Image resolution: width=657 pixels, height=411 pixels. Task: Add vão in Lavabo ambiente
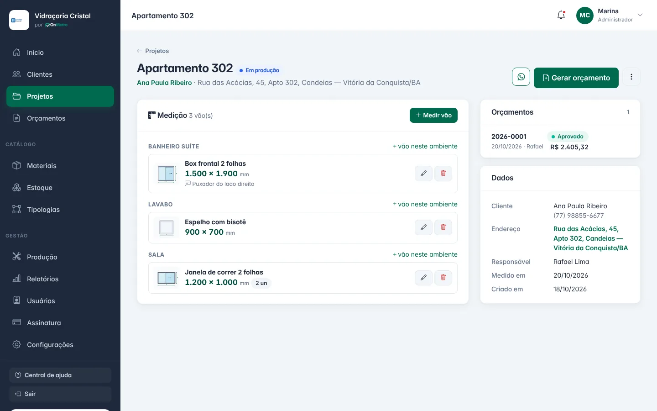click(425, 204)
